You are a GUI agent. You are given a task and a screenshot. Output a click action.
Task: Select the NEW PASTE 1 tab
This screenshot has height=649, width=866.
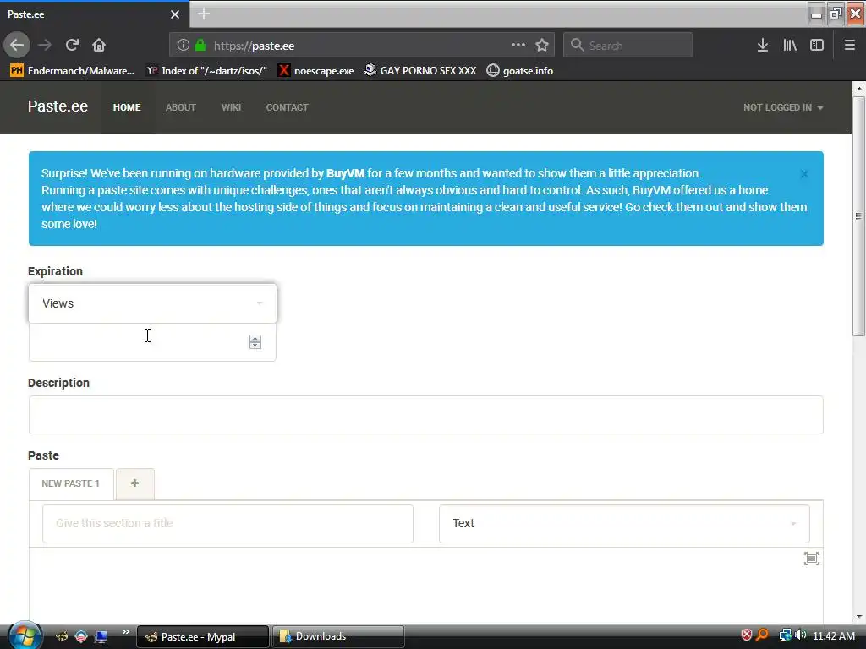(x=71, y=483)
